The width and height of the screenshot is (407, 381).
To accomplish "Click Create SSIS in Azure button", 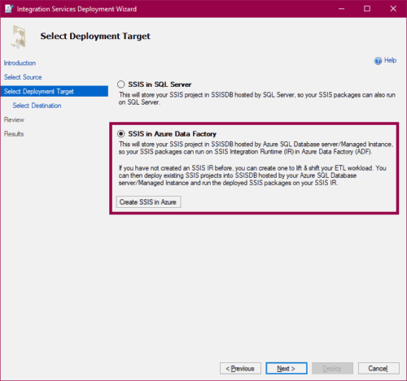I will [148, 202].
